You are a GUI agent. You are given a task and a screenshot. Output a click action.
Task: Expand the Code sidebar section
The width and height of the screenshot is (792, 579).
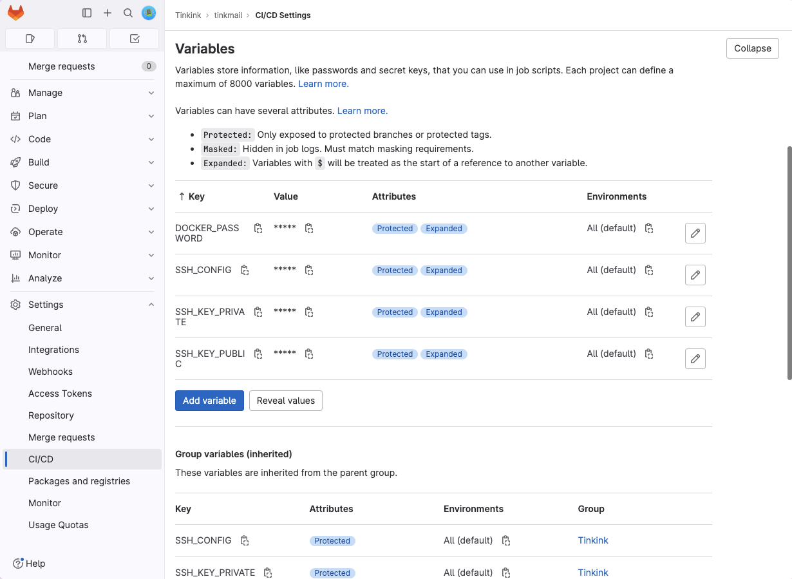pyautogui.click(x=82, y=139)
